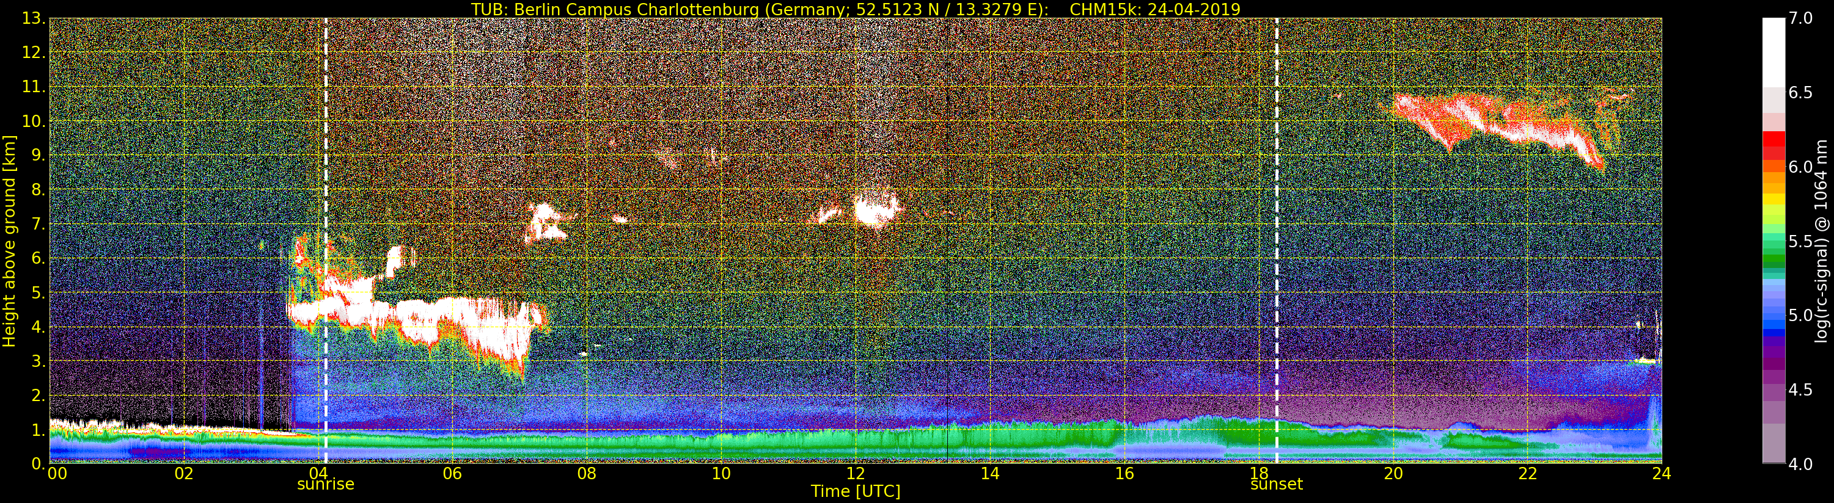Click x-axis tick label '02'
The width and height of the screenshot is (1834, 503).
(x=184, y=474)
